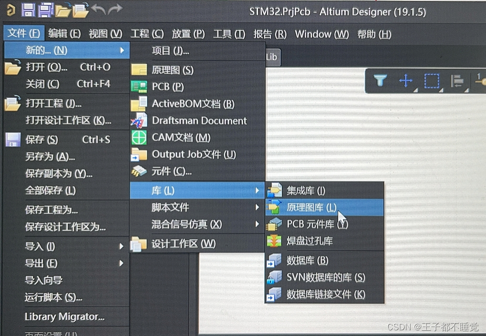The width and height of the screenshot is (486, 336).
Task: Open the 帮助 (H) menu
Action: tap(374, 34)
